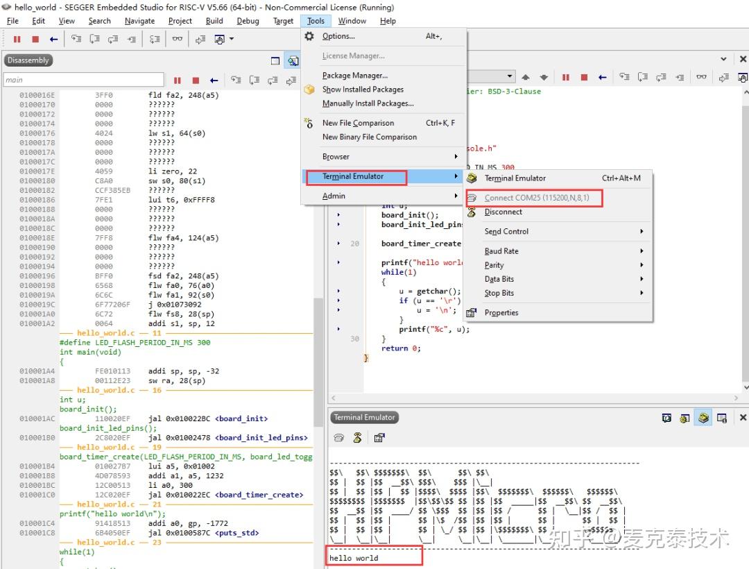This screenshot has height=569, width=749.
Task: Stop from the editor toolbar
Action: click(584, 77)
